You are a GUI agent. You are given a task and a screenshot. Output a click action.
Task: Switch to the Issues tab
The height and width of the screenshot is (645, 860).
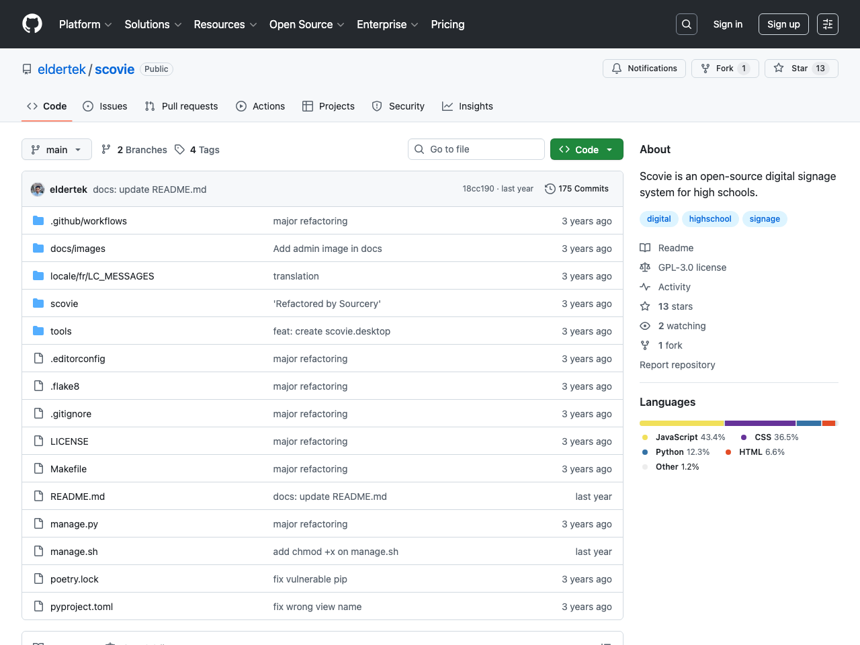[105, 106]
